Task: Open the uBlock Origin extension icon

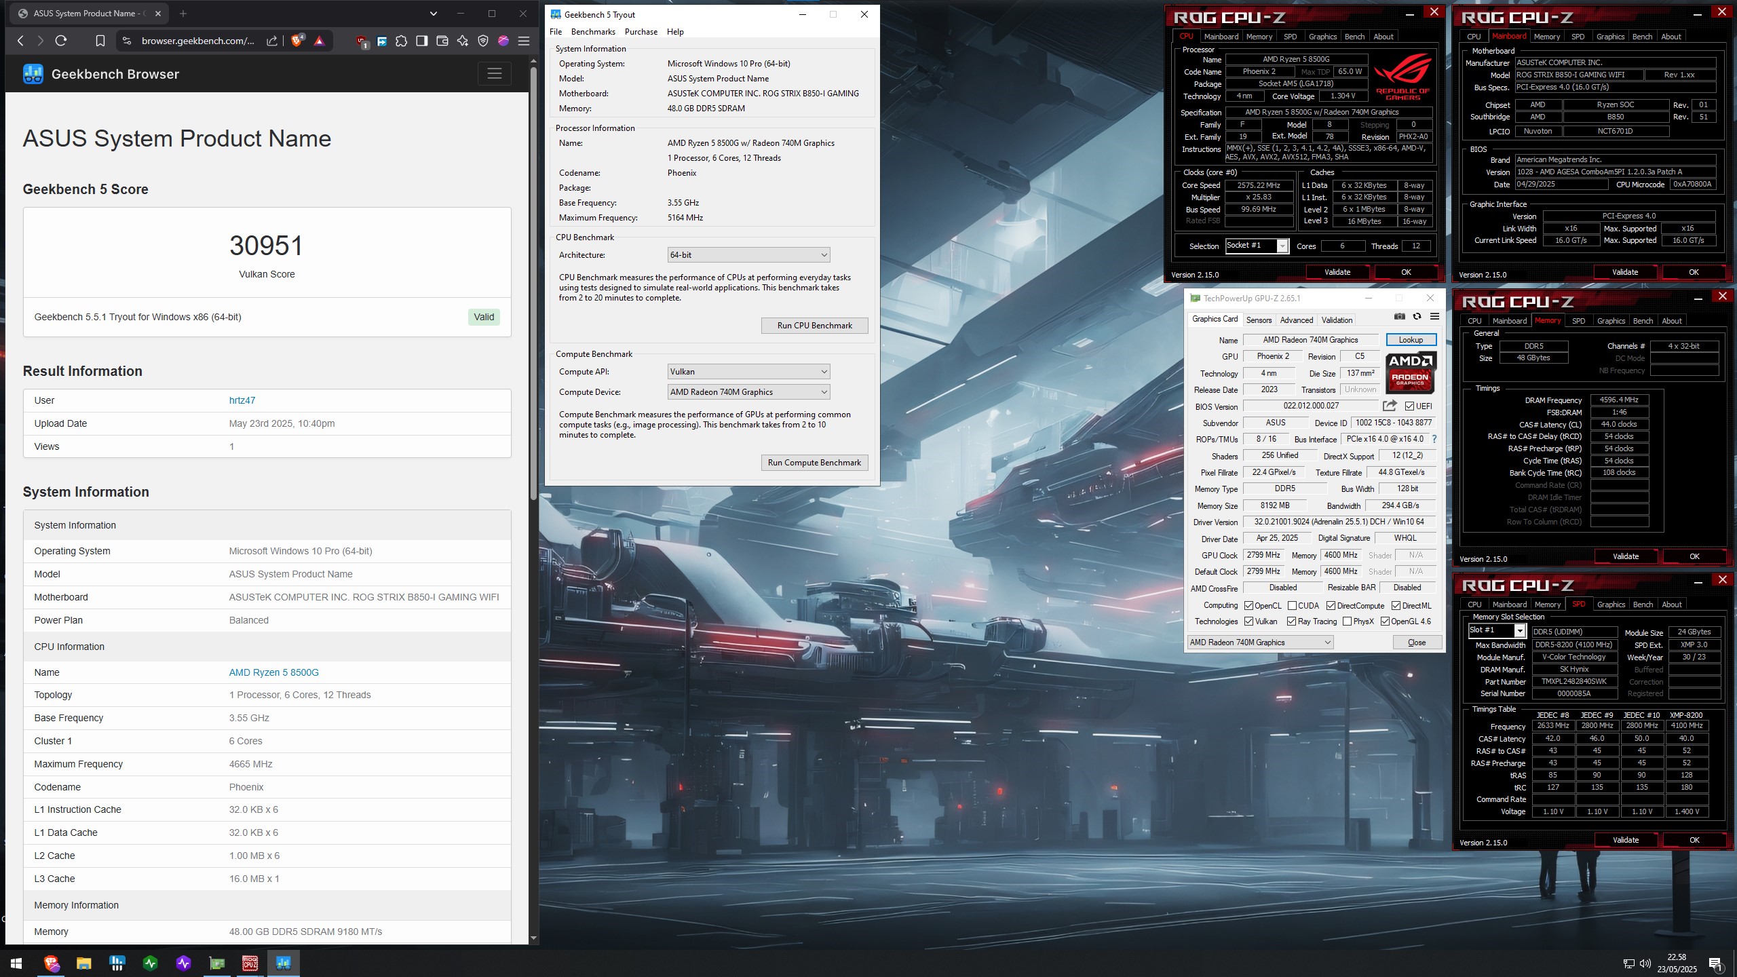Action: point(362,41)
